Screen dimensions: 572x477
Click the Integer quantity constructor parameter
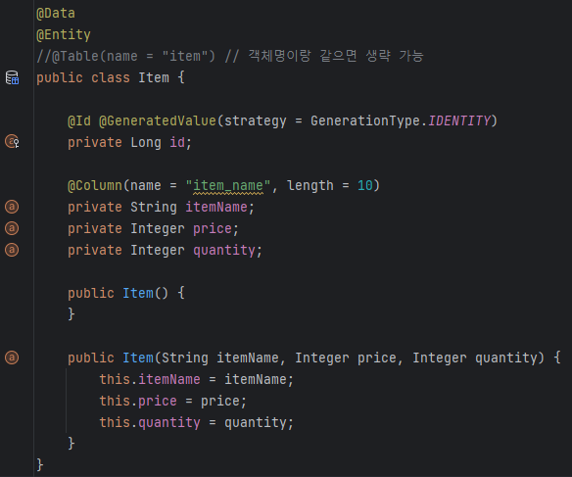[x=475, y=358]
